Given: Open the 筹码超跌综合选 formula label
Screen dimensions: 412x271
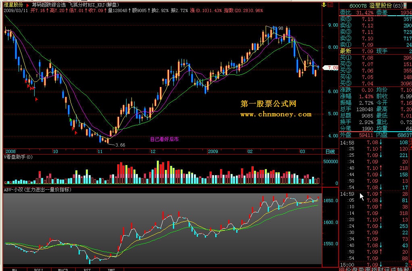Looking at the screenshot, I should (x=49, y=5).
